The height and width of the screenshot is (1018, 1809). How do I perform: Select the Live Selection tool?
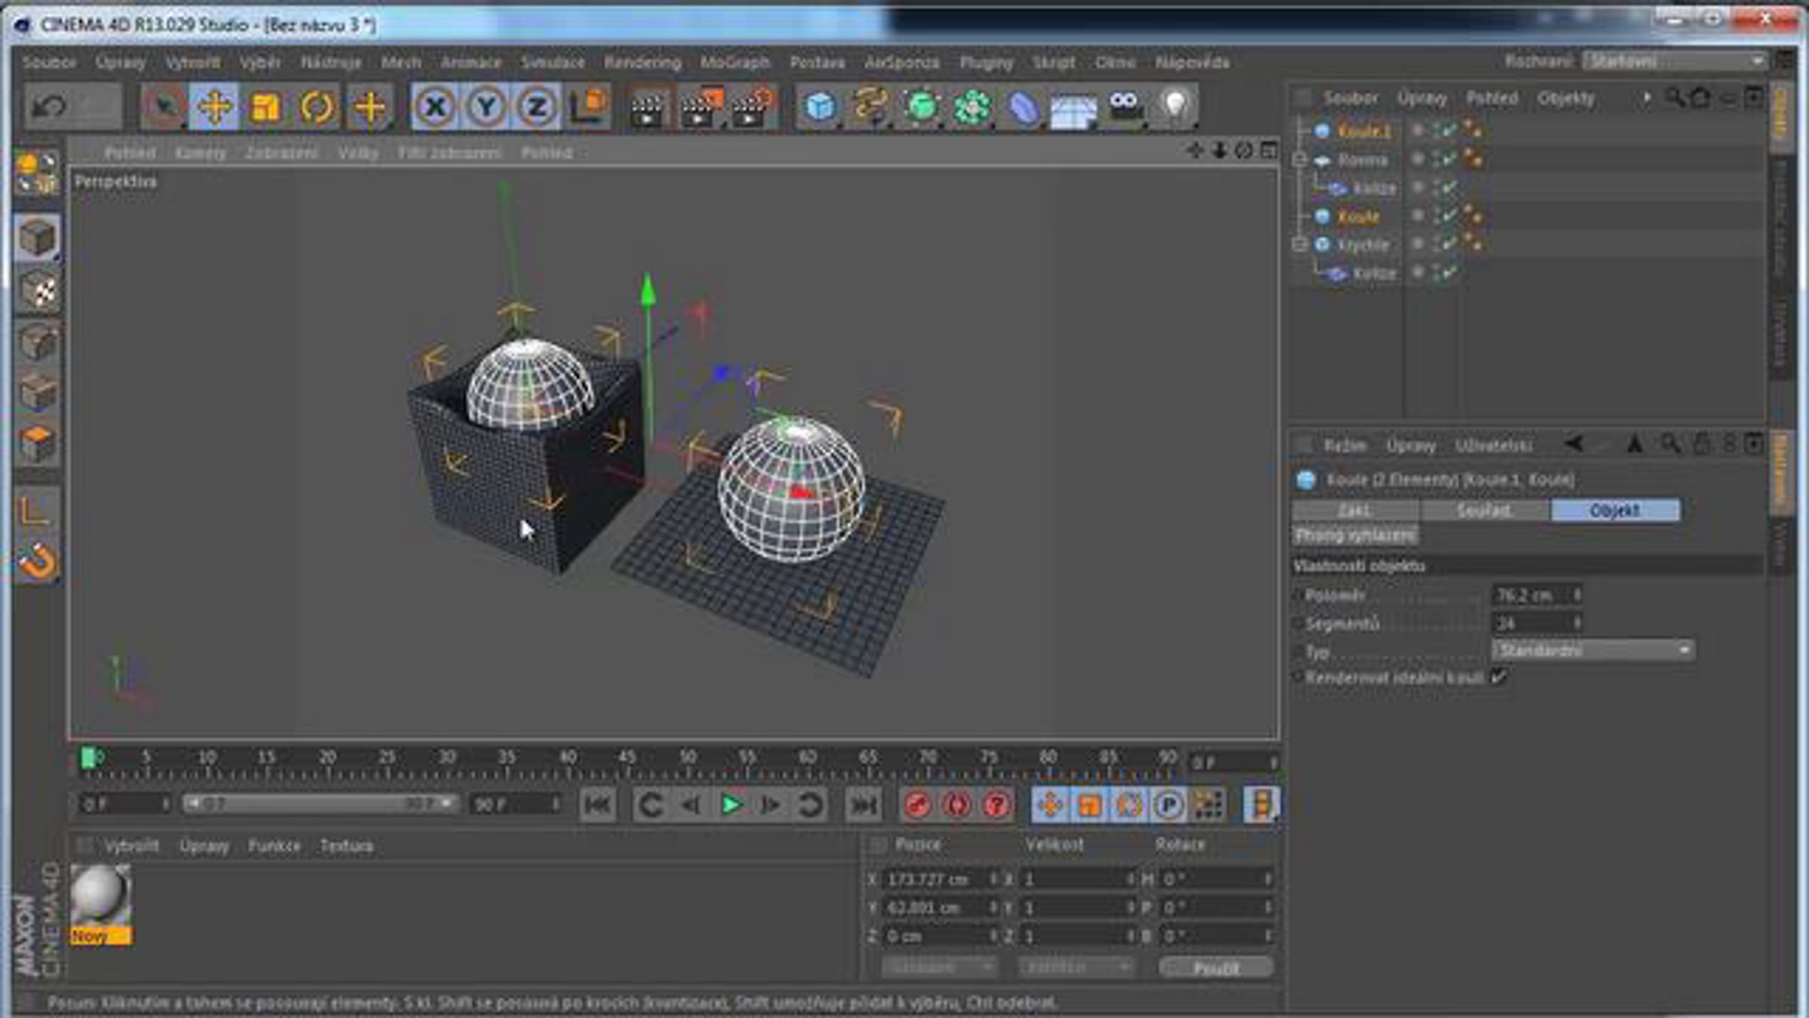point(164,107)
